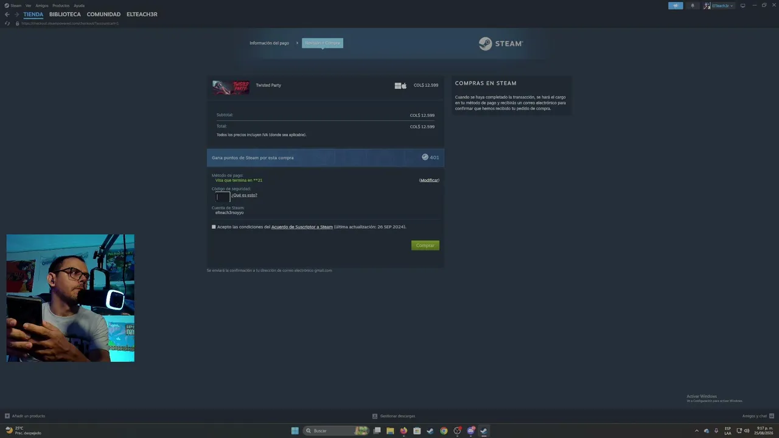Open Discord from the taskbar

470,431
